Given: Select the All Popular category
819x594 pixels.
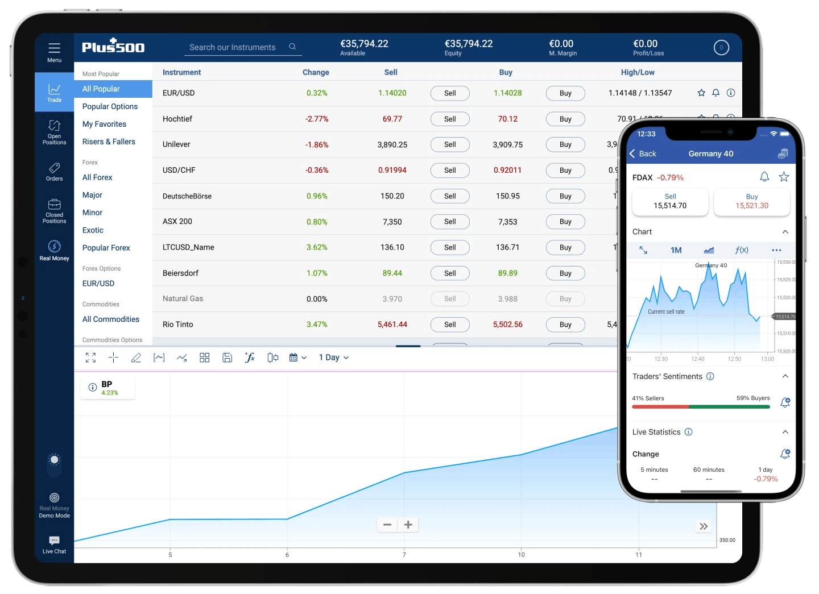Looking at the screenshot, I should [113, 89].
